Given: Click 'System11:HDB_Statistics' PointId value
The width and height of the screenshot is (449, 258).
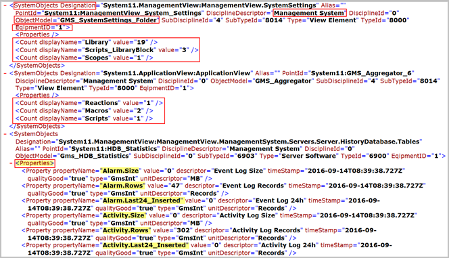Looking at the screenshot, I should pyautogui.click(x=114, y=149).
